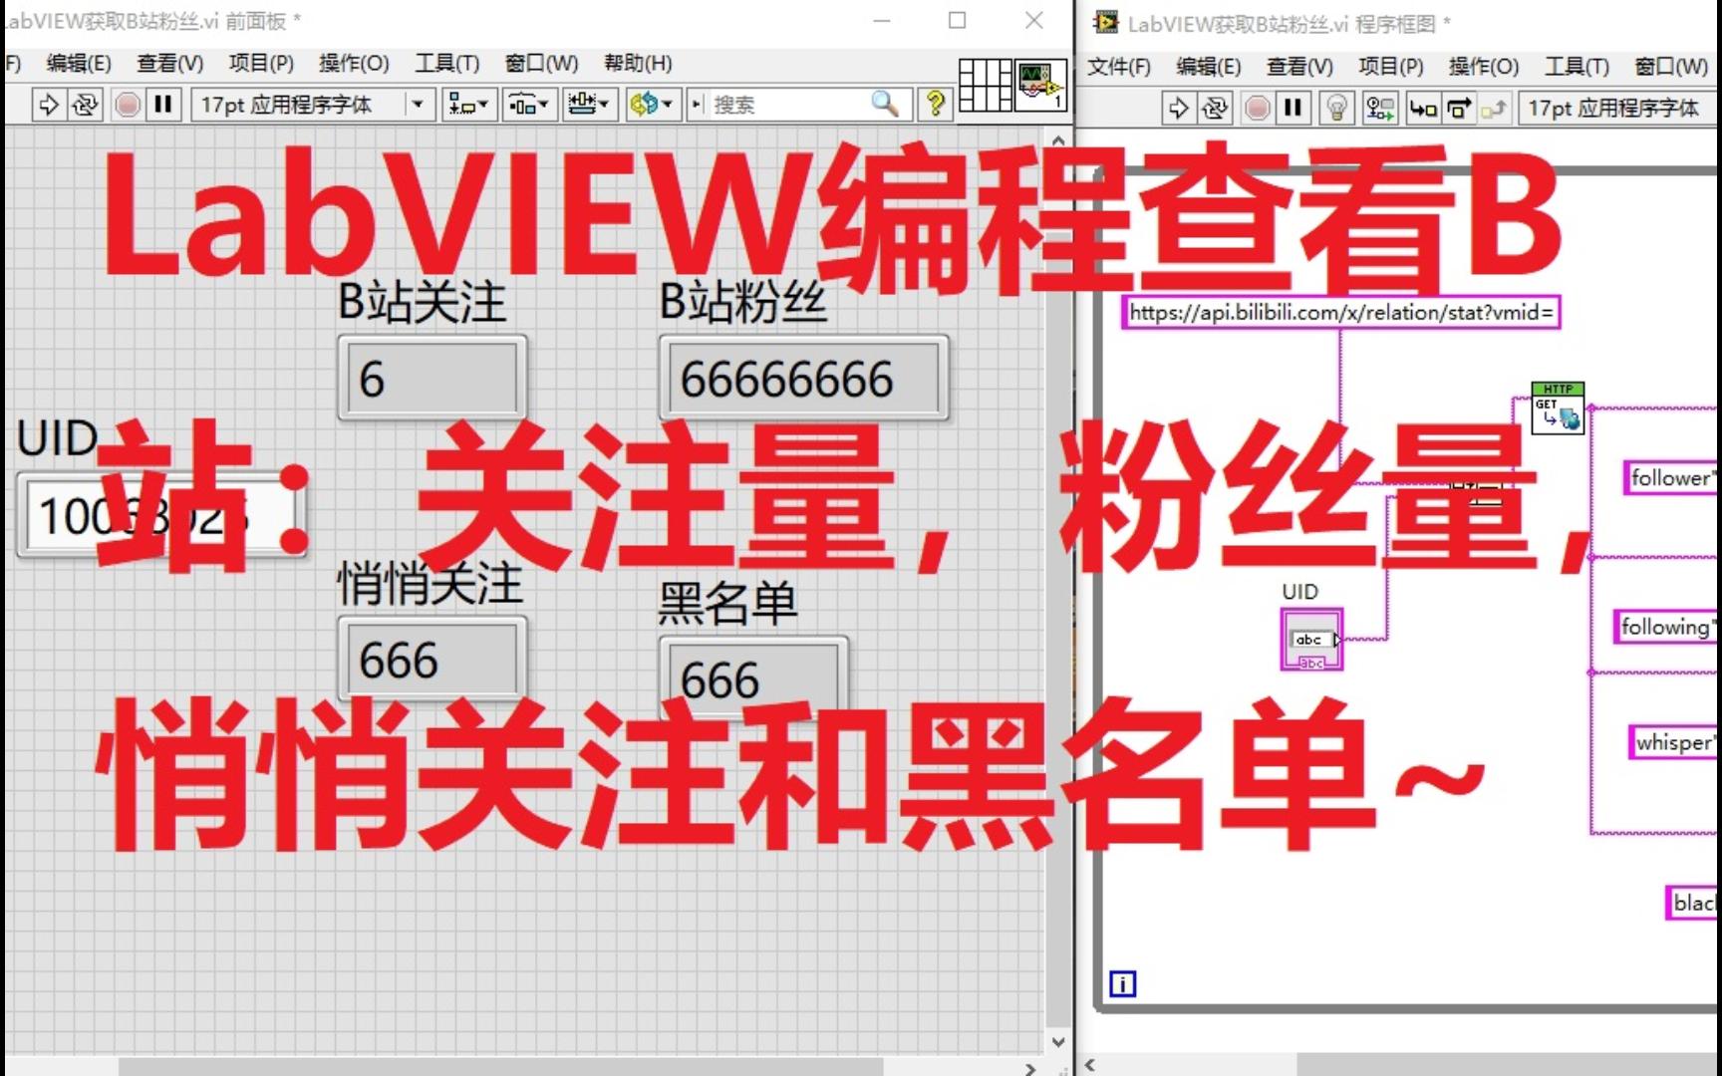Click Step Into in block diagram toolbar
This screenshot has height=1076, width=1722.
point(1423,108)
